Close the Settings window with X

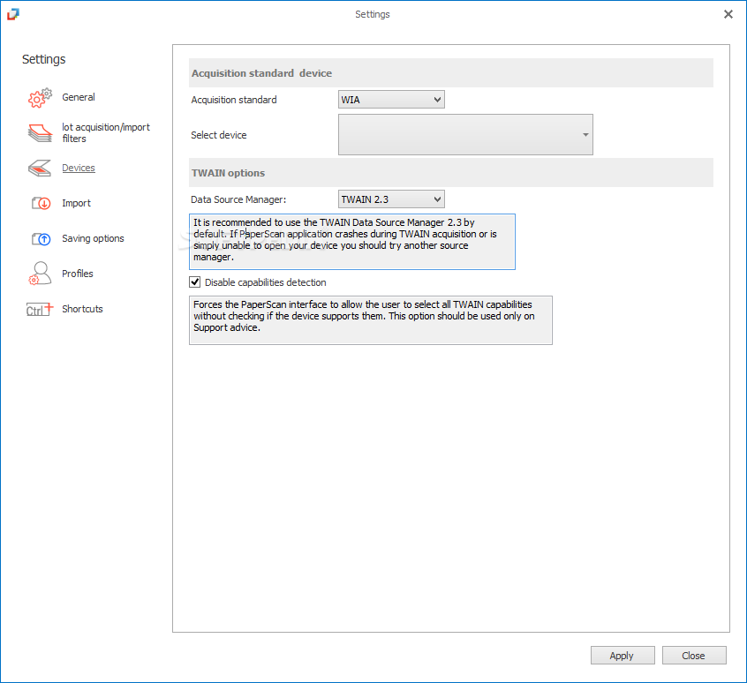[x=728, y=14]
